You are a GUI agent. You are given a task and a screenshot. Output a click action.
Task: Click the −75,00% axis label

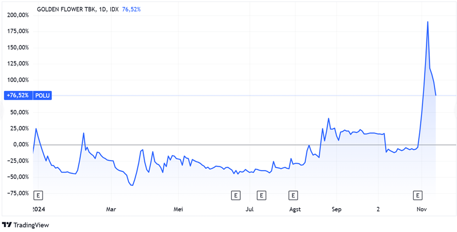[x=18, y=193]
